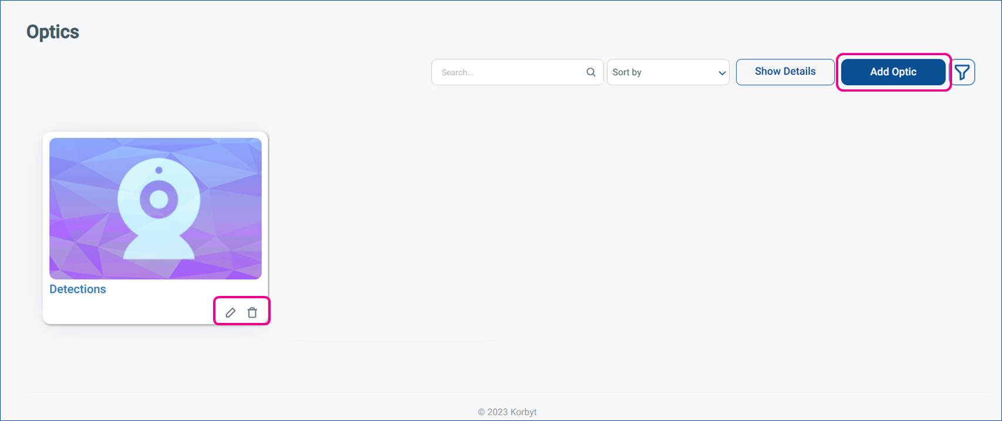Viewport: 1002px width, 421px height.
Task: Delete the Detections optic using trash icon
Action: (x=252, y=312)
